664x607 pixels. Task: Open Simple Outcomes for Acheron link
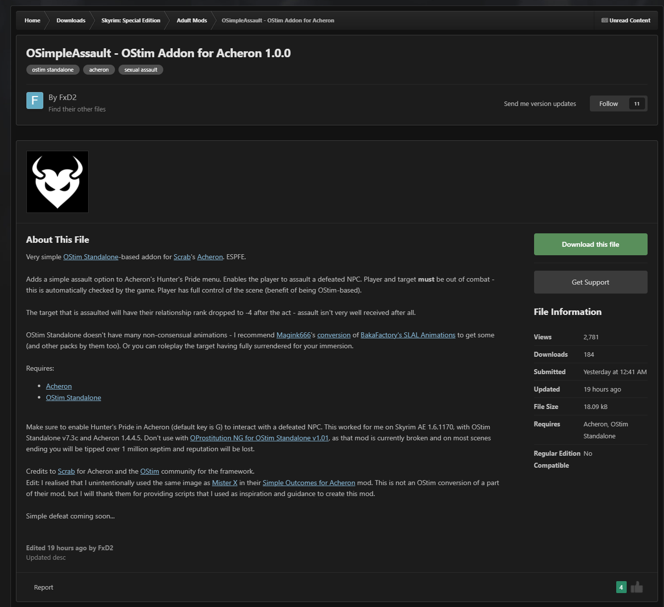[309, 483]
